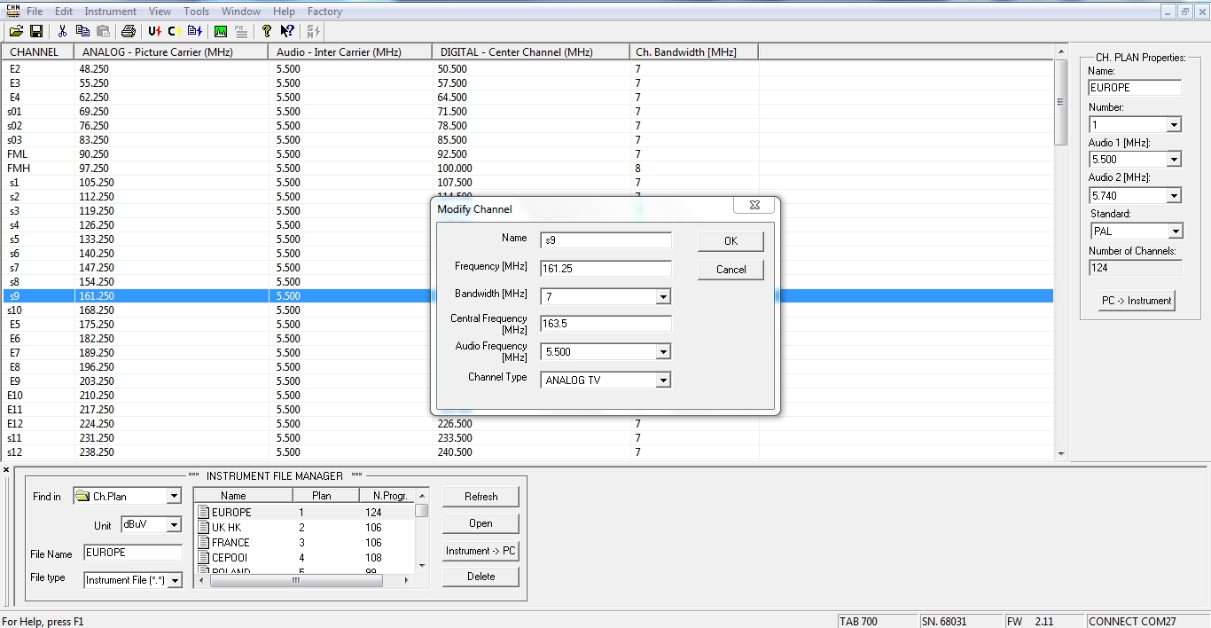The width and height of the screenshot is (1211, 628).
Task: Click the Cut scissors toolbar icon
Action: [63, 31]
